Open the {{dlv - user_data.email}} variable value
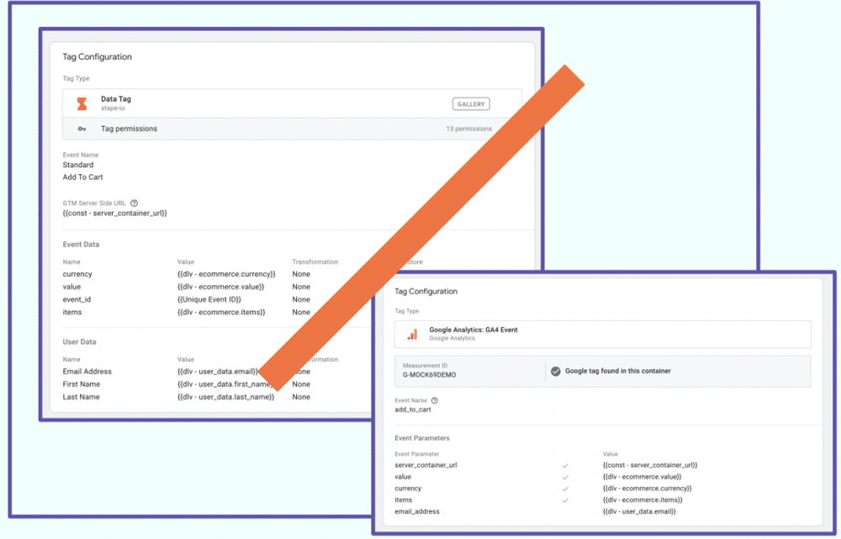Viewport: 841px width, 539px height. (637, 510)
